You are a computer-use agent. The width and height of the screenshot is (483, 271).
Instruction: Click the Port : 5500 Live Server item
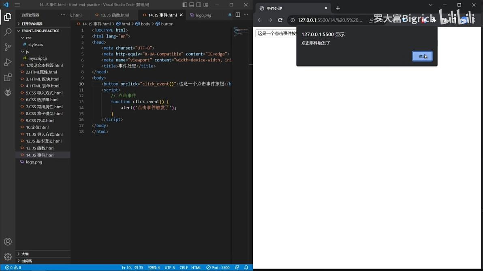(x=218, y=268)
